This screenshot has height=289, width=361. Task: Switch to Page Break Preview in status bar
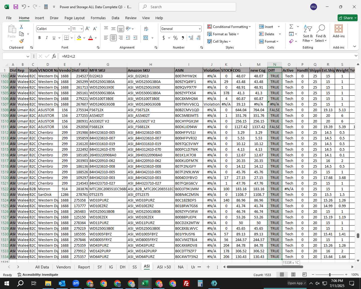coord(304,275)
